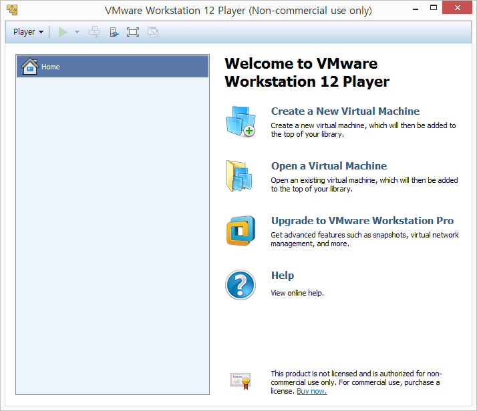This screenshot has height=411, width=477.
Task: Enter full screen mode via toolbar icon
Action: 133,32
